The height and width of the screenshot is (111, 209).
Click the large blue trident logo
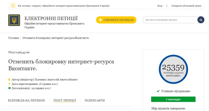pyautogui.click(x=14, y=20)
